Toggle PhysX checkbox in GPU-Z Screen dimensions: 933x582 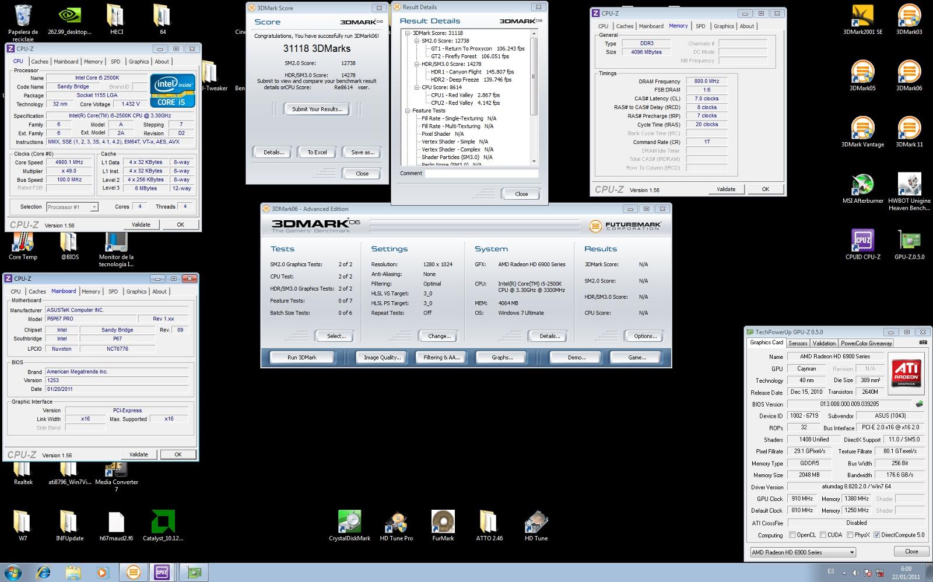[850, 534]
